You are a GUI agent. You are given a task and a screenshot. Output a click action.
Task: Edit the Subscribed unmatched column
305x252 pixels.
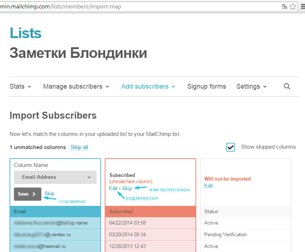(x=113, y=188)
